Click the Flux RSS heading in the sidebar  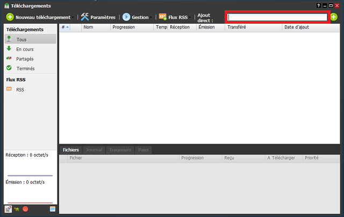point(16,80)
